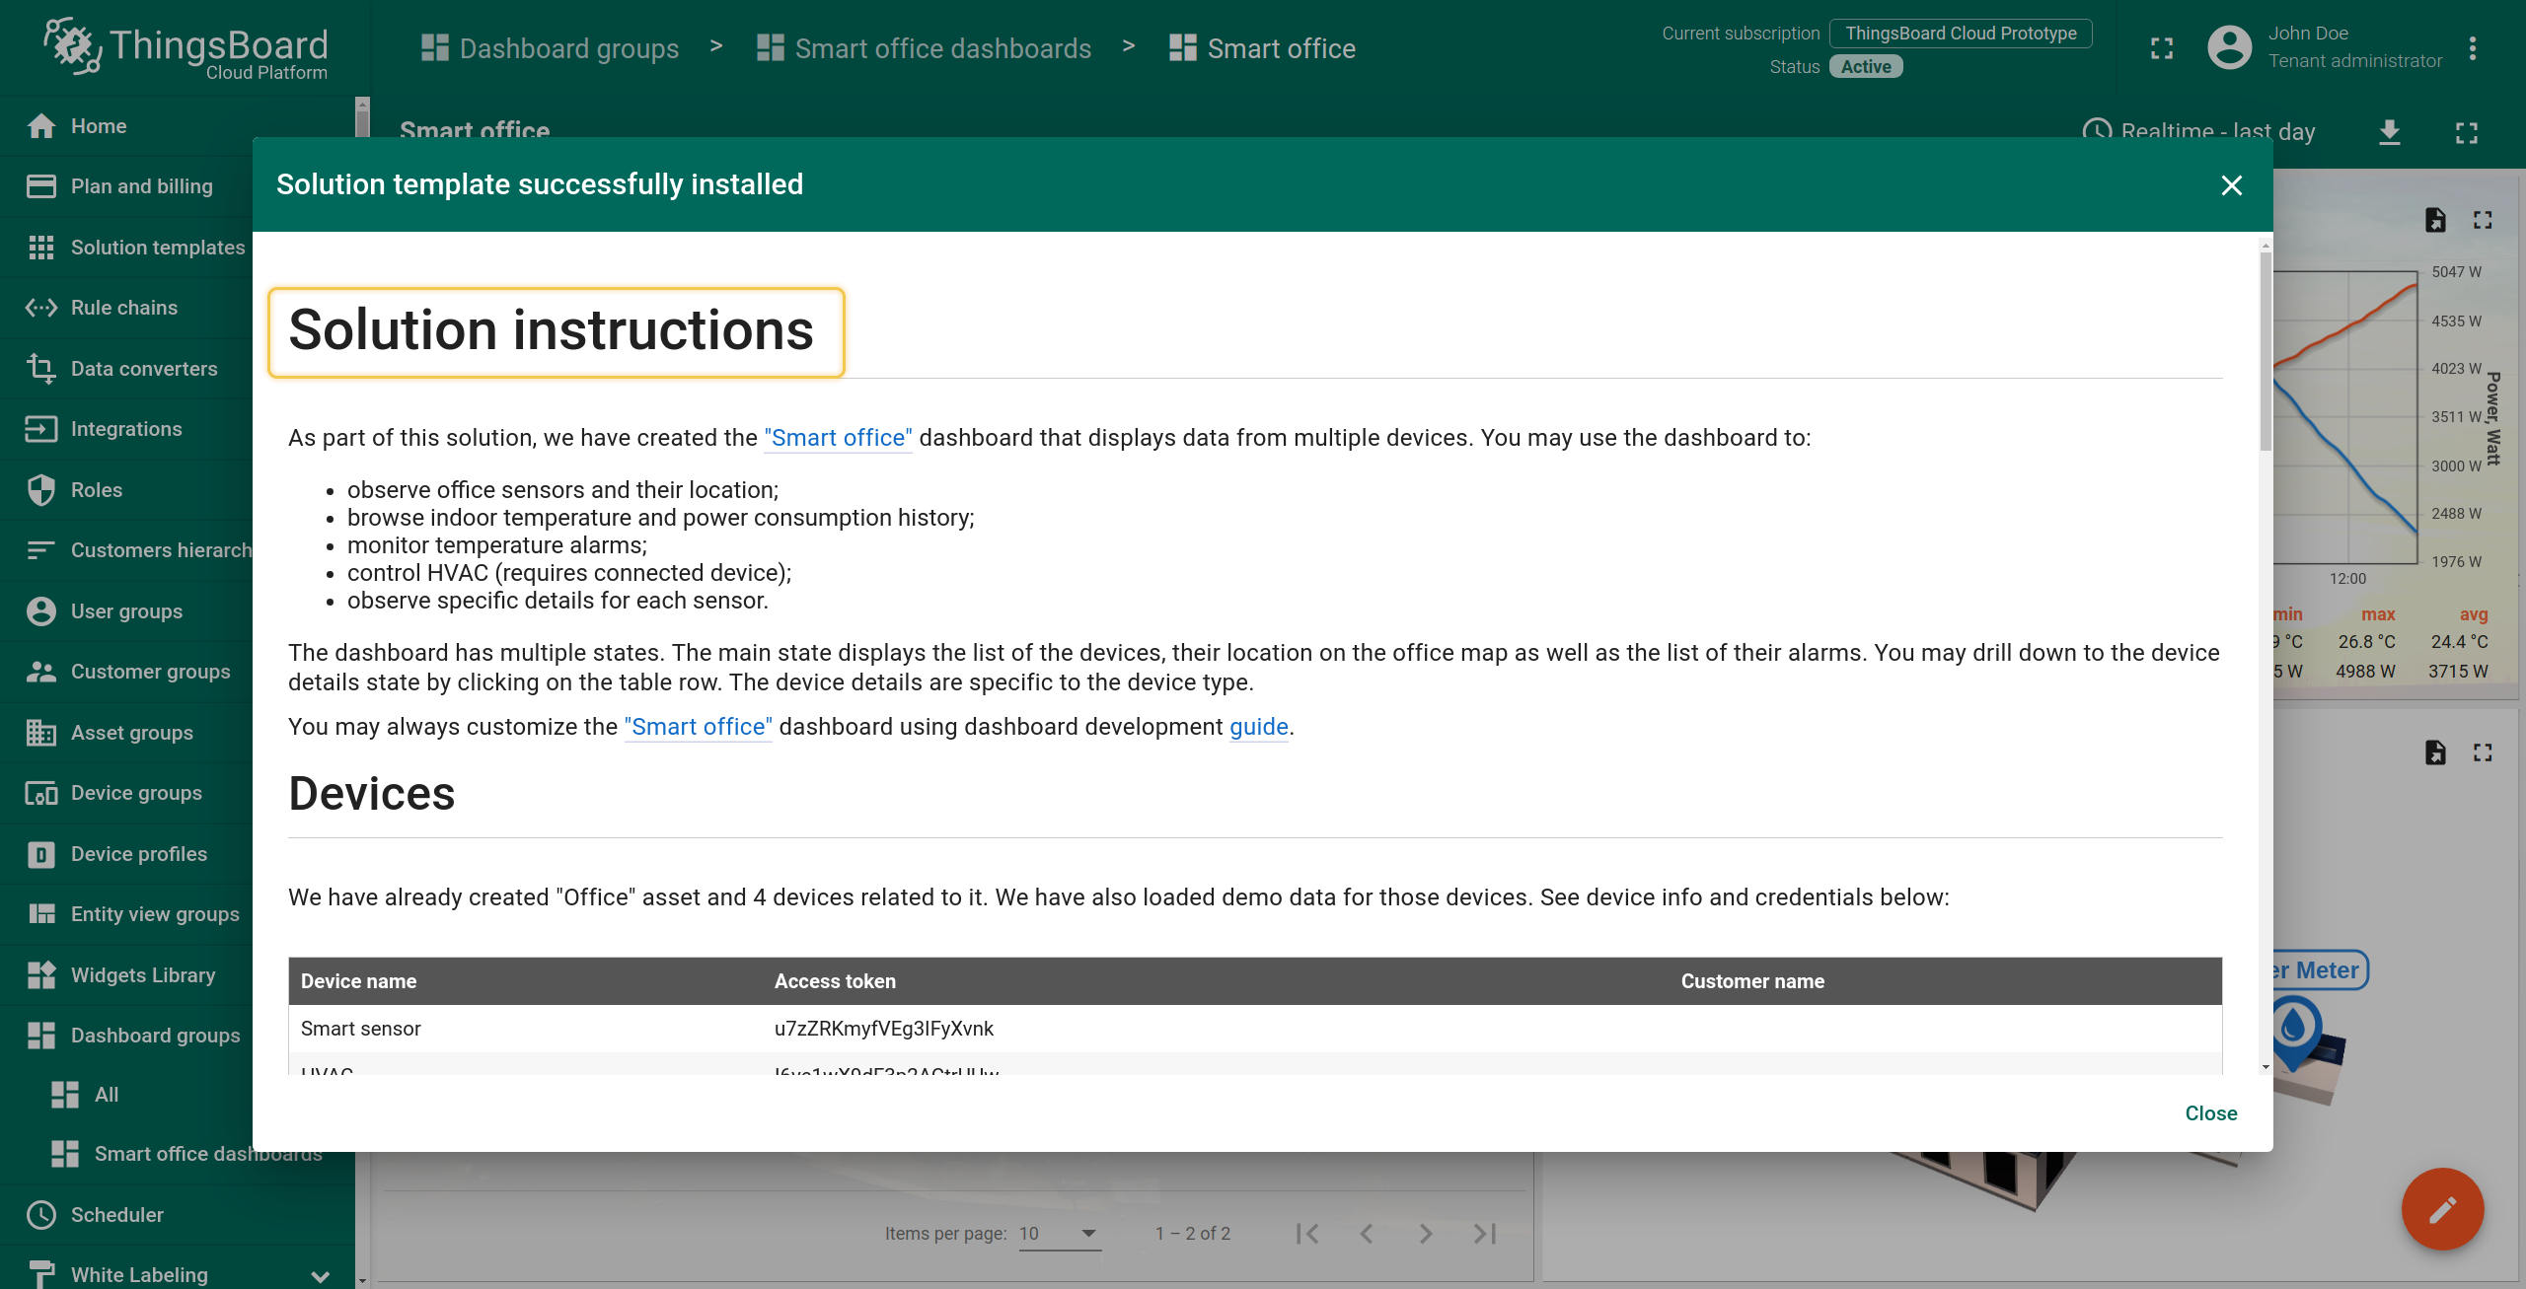Go to Dashboard groups breadcrumb
Image resolution: width=2526 pixels, height=1289 pixels.
(x=551, y=48)
